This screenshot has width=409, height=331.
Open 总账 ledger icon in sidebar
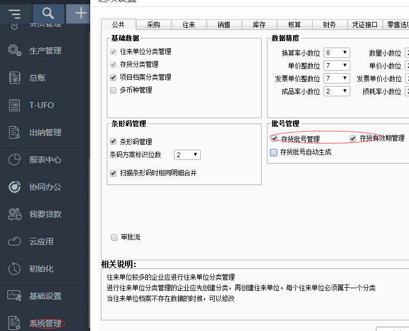click(14, 78)
